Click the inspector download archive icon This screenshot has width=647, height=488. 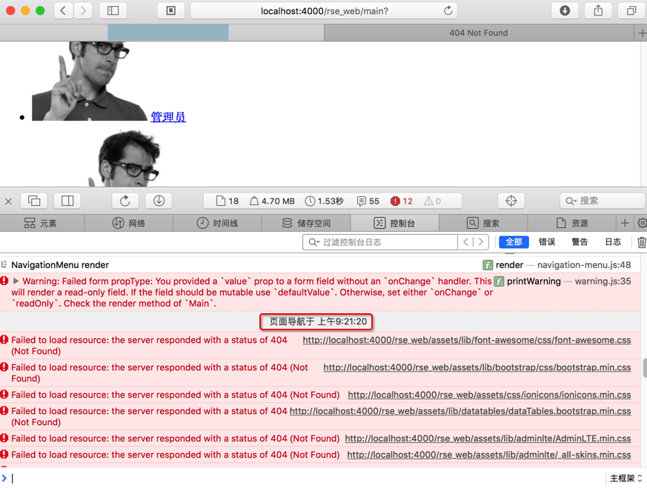(x=159, y=201)
